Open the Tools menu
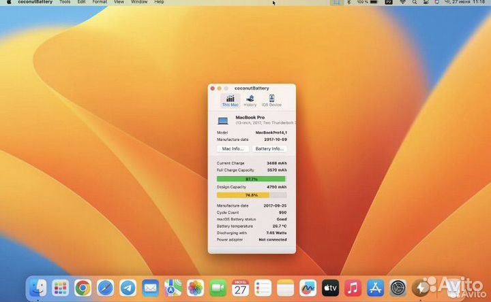Viewport: 491px width, 302px height. click(65, 2)
